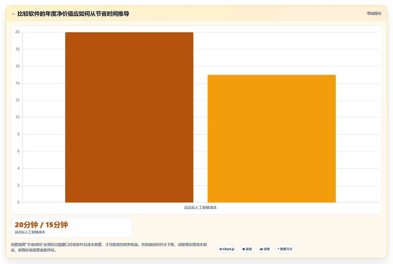
Task: Click the 增减瀑布 label in header
Action: click(x=374, y=13)
